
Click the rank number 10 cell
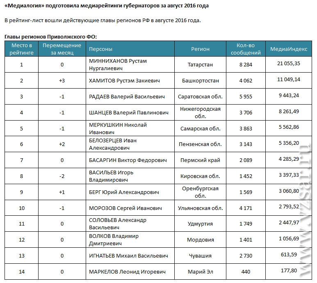click(22, 208)
